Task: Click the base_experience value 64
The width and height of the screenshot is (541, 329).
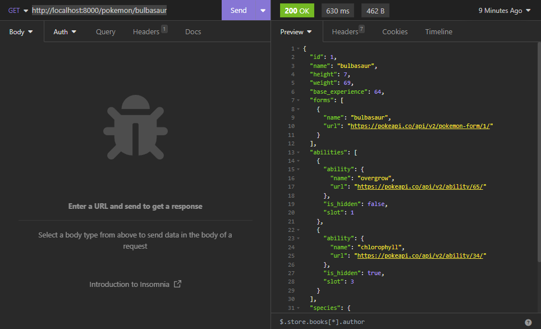Action: tap(378, 92)
